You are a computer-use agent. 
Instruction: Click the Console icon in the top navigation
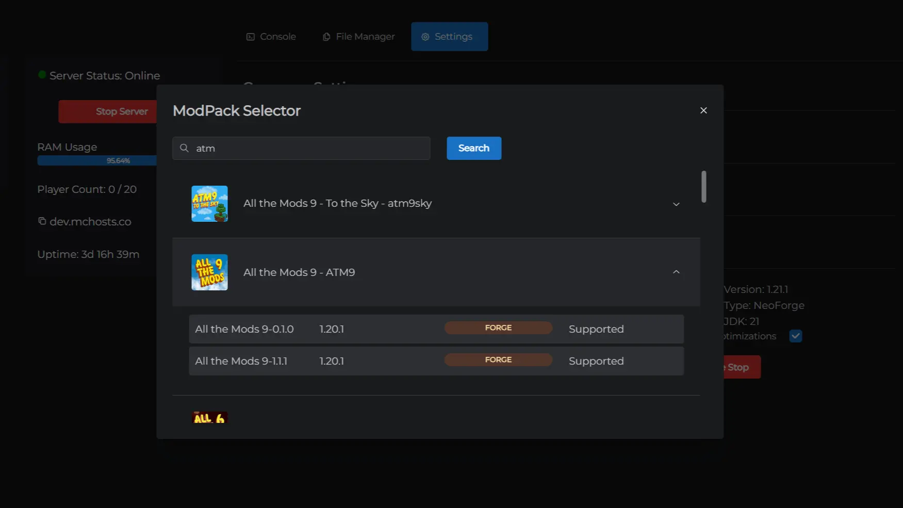click(x=251, y=36)
